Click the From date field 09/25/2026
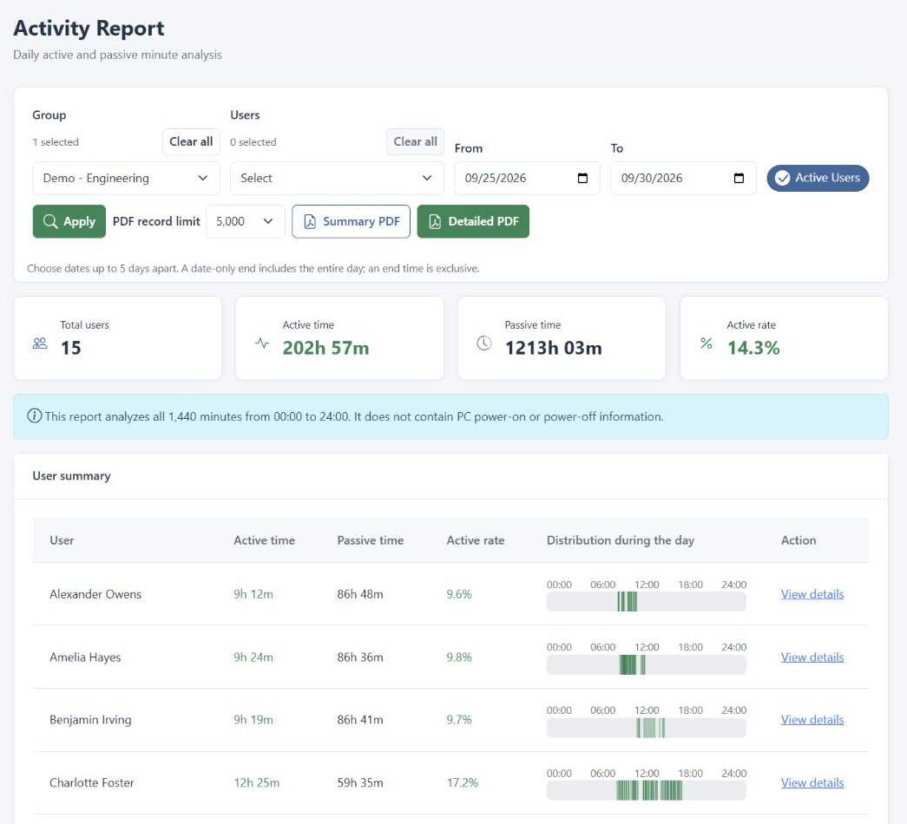The image size is (907, 824). coord(527,178)
